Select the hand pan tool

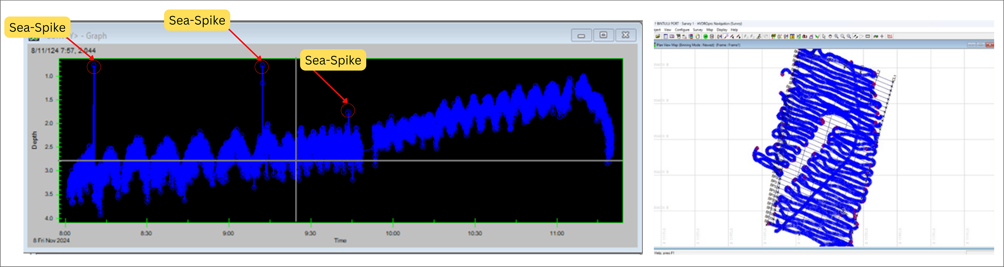tap(830, 36)
